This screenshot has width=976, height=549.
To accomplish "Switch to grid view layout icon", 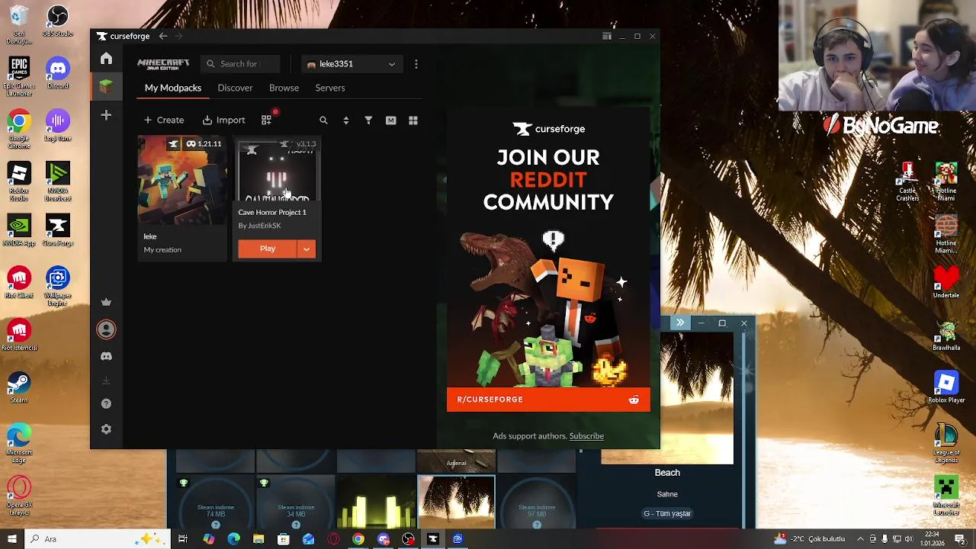I will click(413, 120).
